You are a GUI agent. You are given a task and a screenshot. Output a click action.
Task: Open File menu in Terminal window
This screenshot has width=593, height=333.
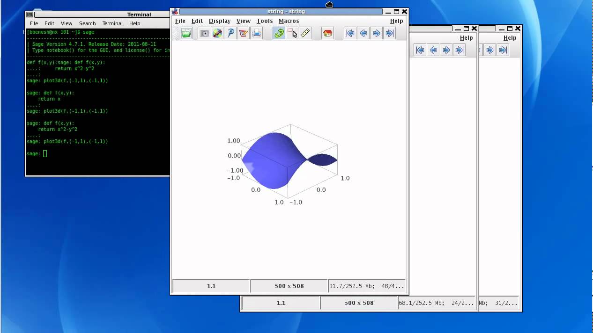(34, 23)
